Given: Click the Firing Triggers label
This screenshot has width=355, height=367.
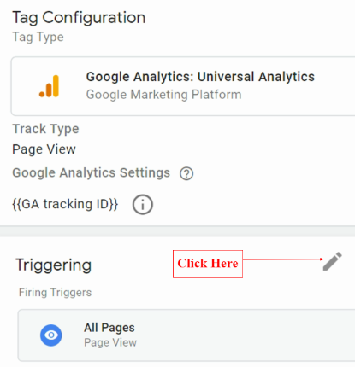Looking at the screenshot, I should point(55,293).
